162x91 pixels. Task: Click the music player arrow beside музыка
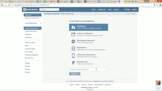pos(121,10)
